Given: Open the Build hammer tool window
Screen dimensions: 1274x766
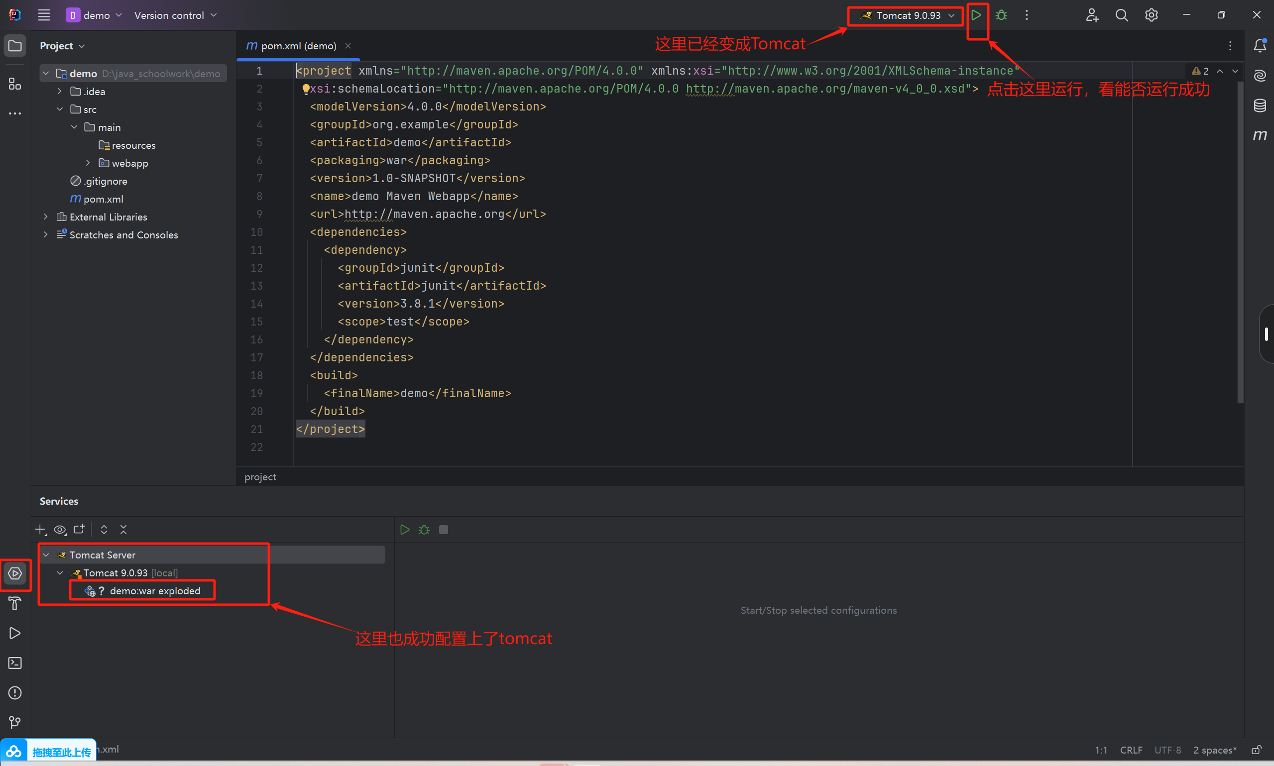Looking at the screenshot, I should click(15, 603).
